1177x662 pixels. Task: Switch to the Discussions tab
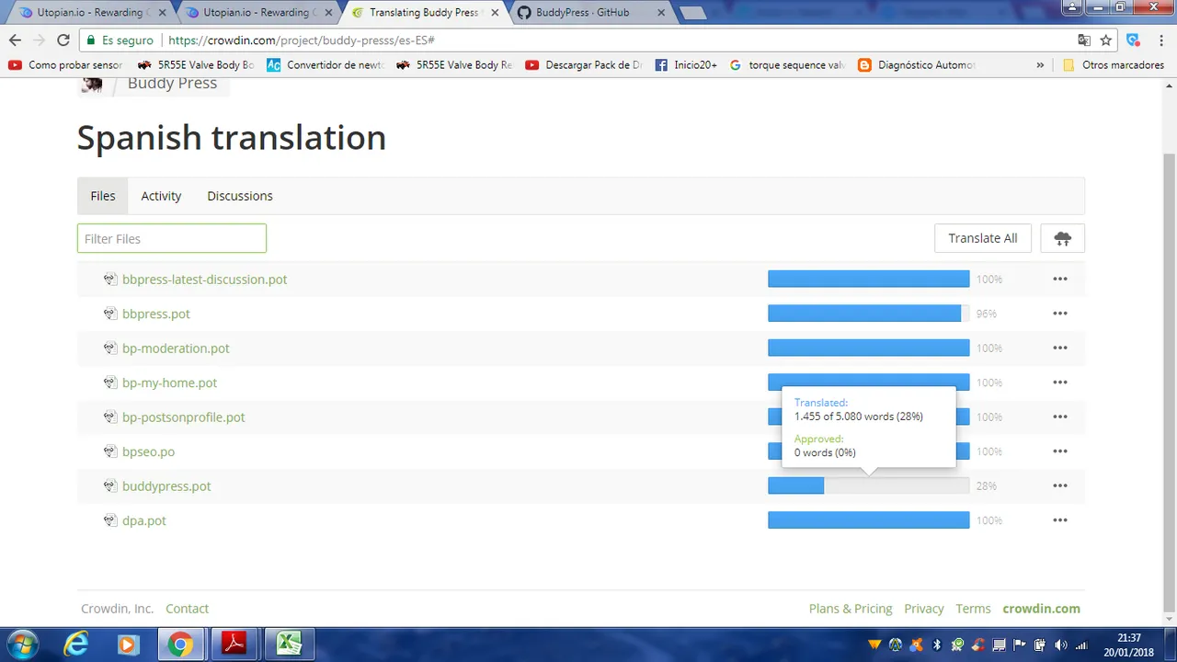(240, 196)
